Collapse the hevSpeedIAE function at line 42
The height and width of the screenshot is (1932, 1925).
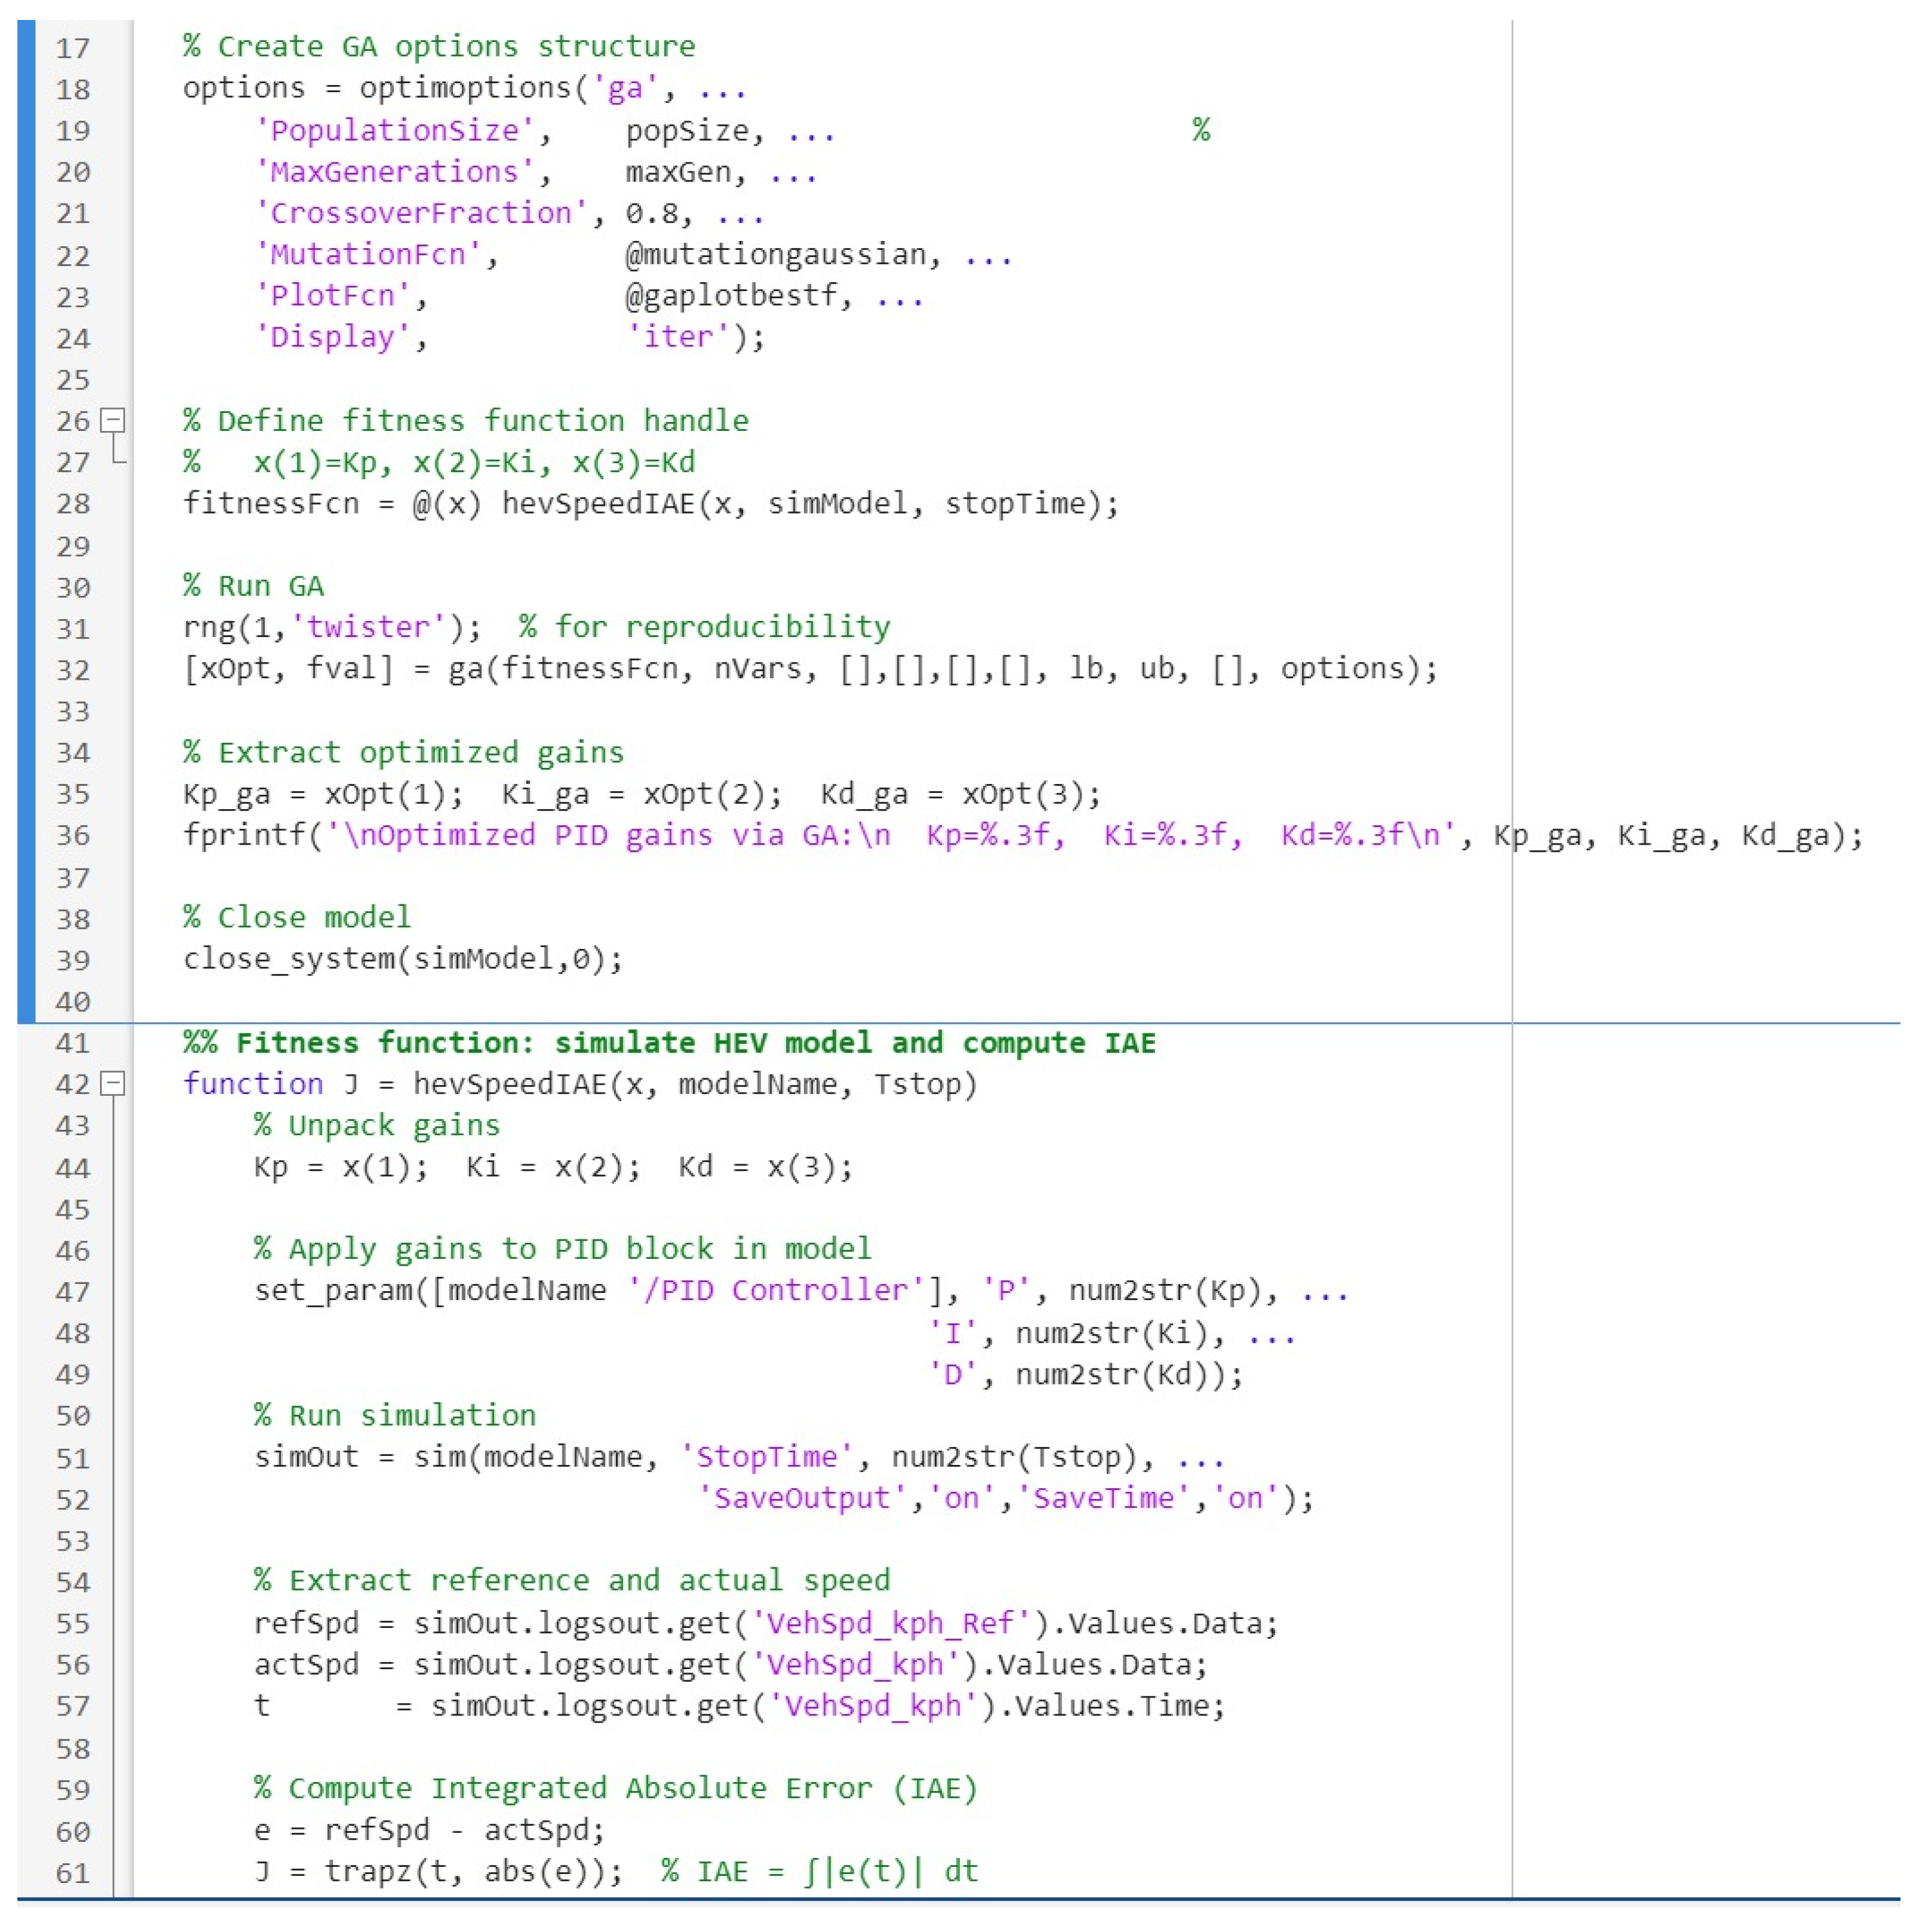pos(114,1083)
